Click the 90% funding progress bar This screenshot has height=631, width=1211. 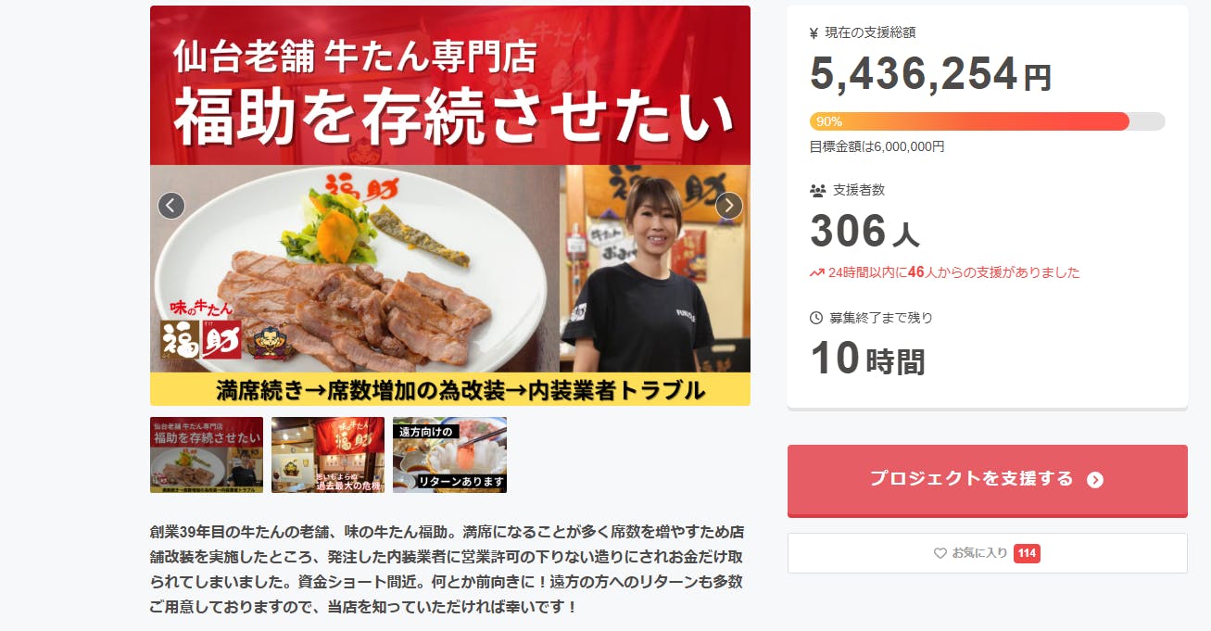[x=987, y=121]
